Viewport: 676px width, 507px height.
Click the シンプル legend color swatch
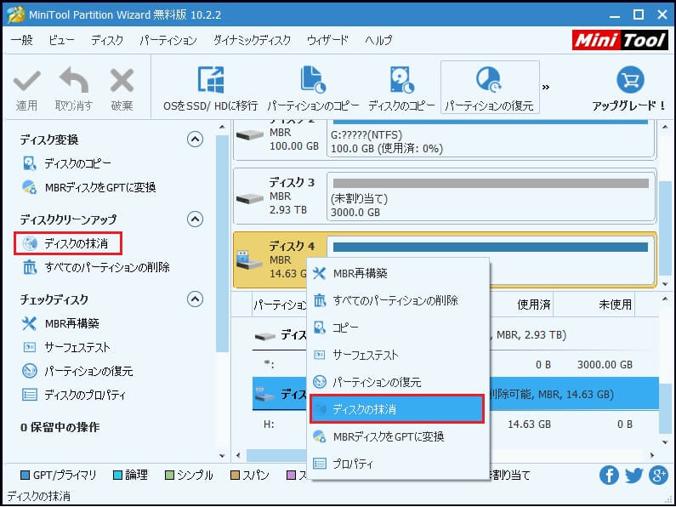[x=169, y=476]
